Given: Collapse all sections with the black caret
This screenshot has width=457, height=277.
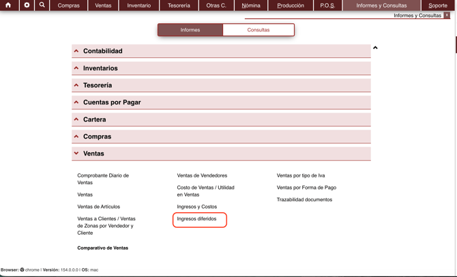Looking at the screenshot, I should click(375, 48).
